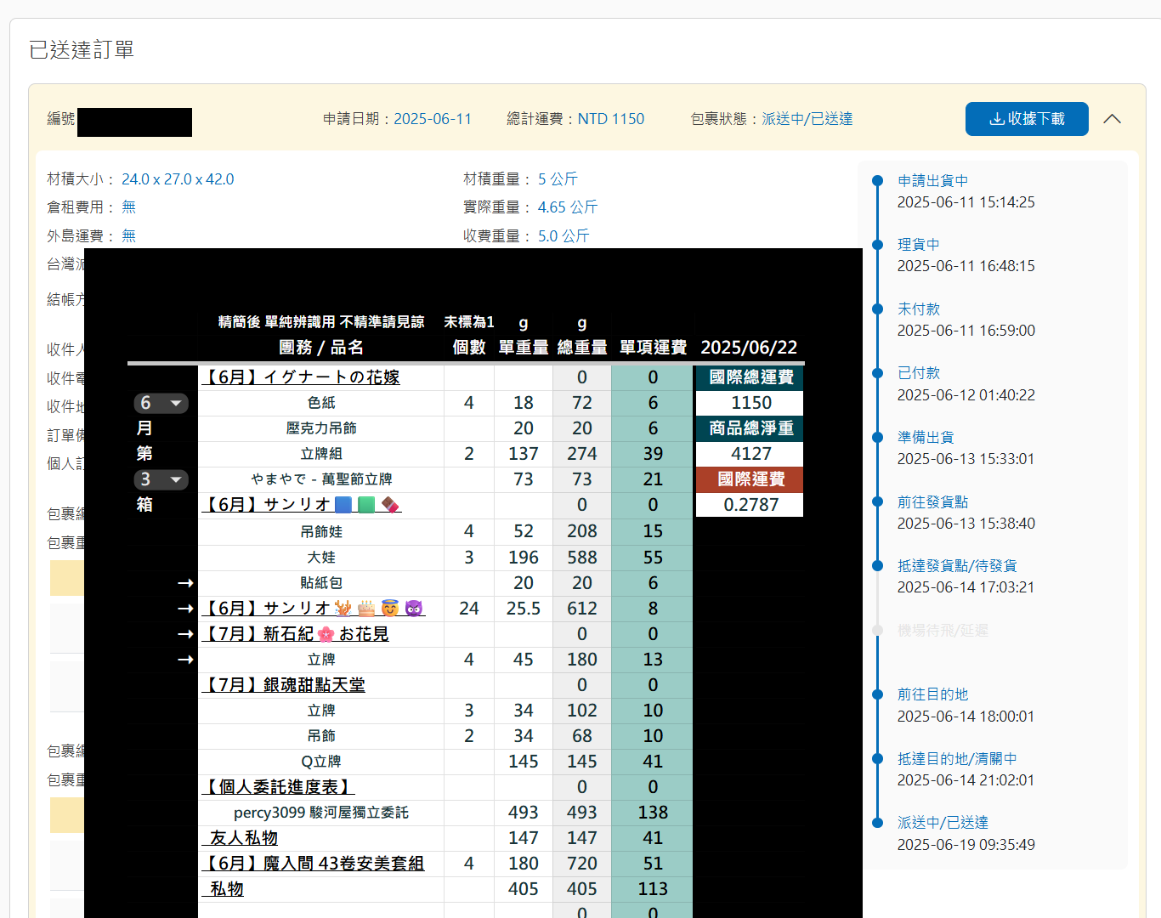This screenshot has width=1161, height=918.
Task: Click the 抵達發貨點/待發貨 status label
Action: 957,565
